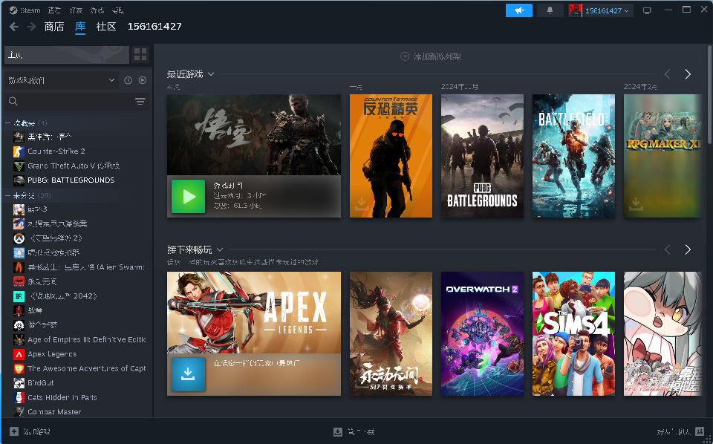The width and height of the screenshot is (713, 444).
Task: Open the Apex Legends banner thumbnail
Action: pyautogui.click(x=254, y=313)
